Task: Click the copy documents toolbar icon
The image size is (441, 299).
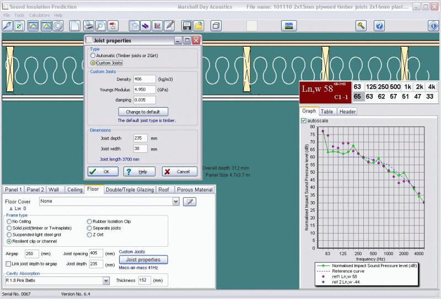Action: pos(134,26)
